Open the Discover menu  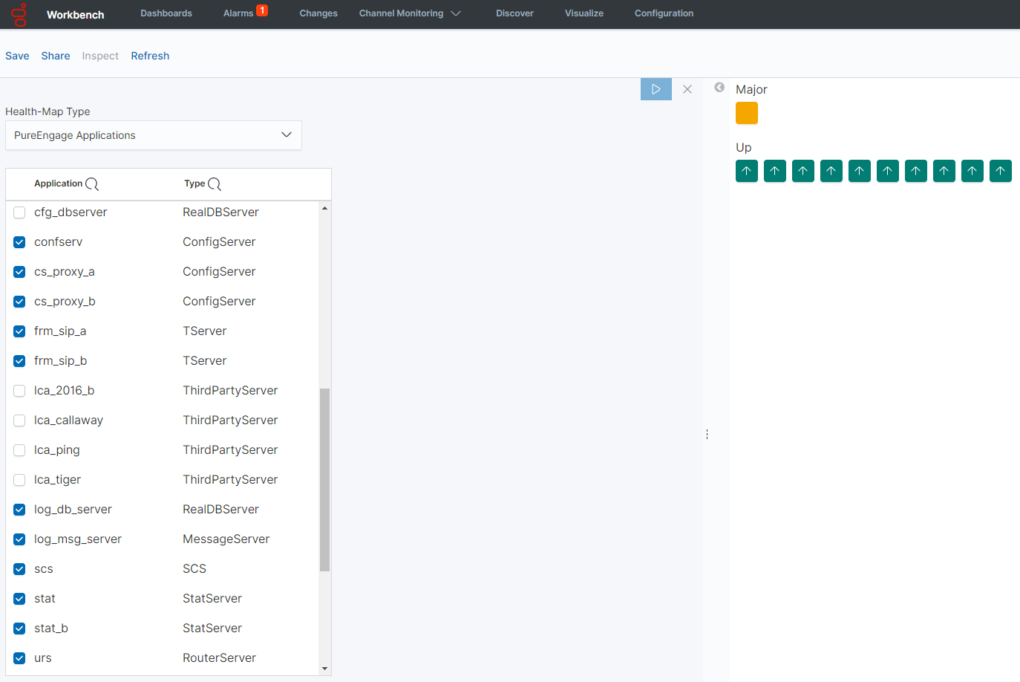tap(514, 13)
